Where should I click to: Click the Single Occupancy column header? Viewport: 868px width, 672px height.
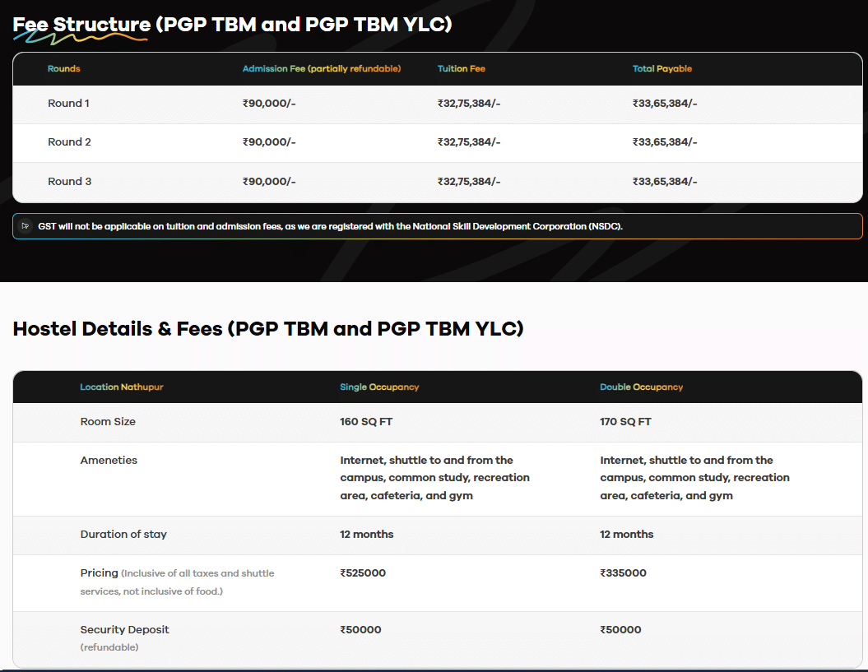pos(379,387)
